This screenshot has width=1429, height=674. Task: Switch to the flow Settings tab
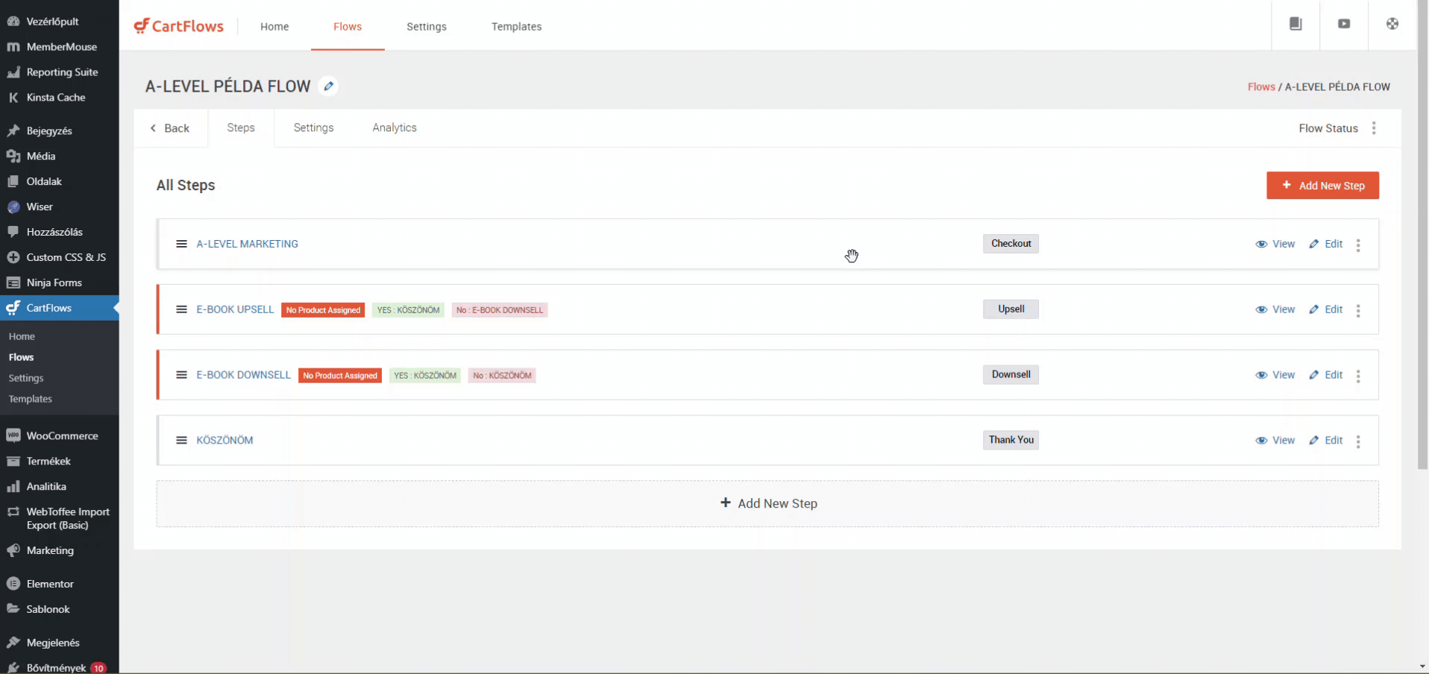313,127
